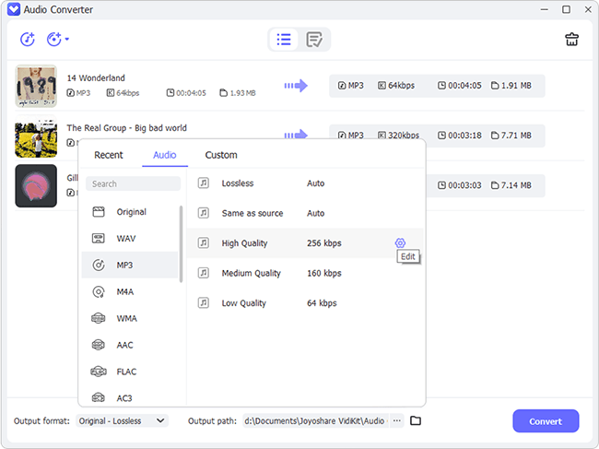Viewport: 599px width, 449px height.
Task: Select the Same as source preset
Action: coord(305,213)
